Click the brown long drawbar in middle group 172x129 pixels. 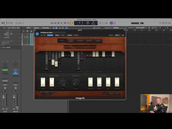[x=78, y=61]
